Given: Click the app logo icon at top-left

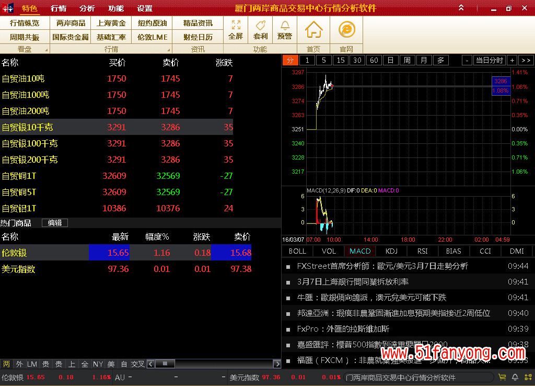Looking at the screenshot, I should [x=7, y=8].
